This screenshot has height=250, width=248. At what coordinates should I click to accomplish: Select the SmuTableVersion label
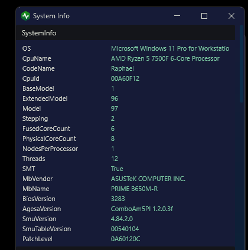[47, 229]
